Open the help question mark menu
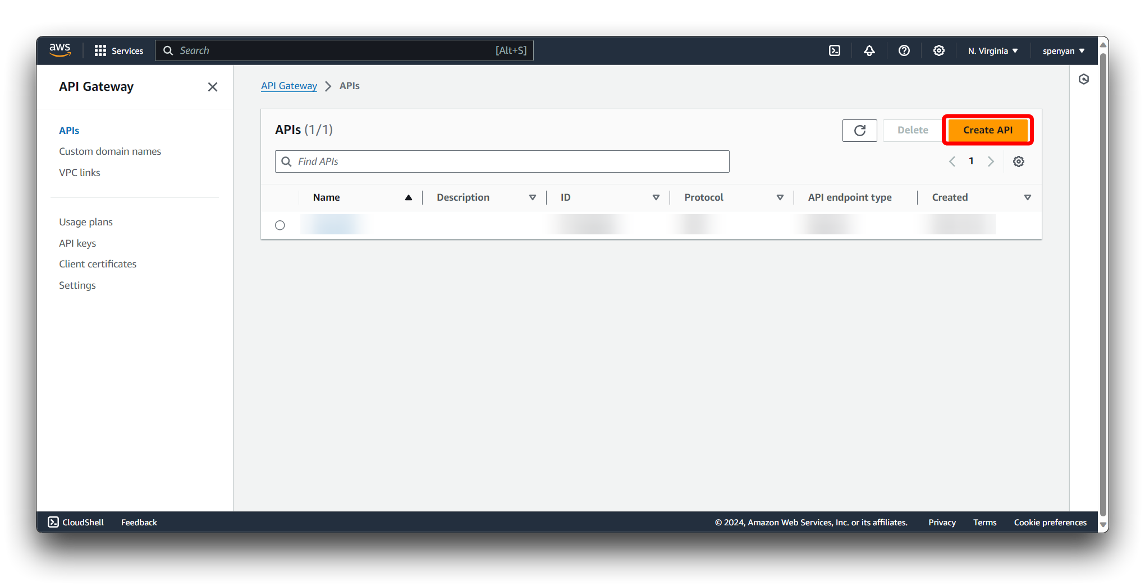The height and width of the screenshot is (587, 1145). click(x=904, y=50)
